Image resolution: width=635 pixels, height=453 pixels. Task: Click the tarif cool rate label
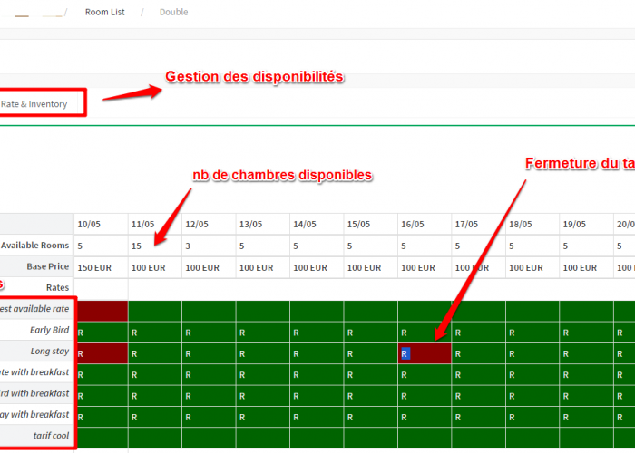coord(51,436)
